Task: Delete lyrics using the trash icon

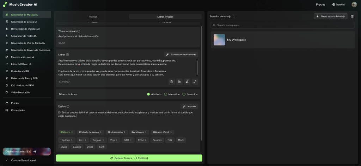Action: (172, 82)
